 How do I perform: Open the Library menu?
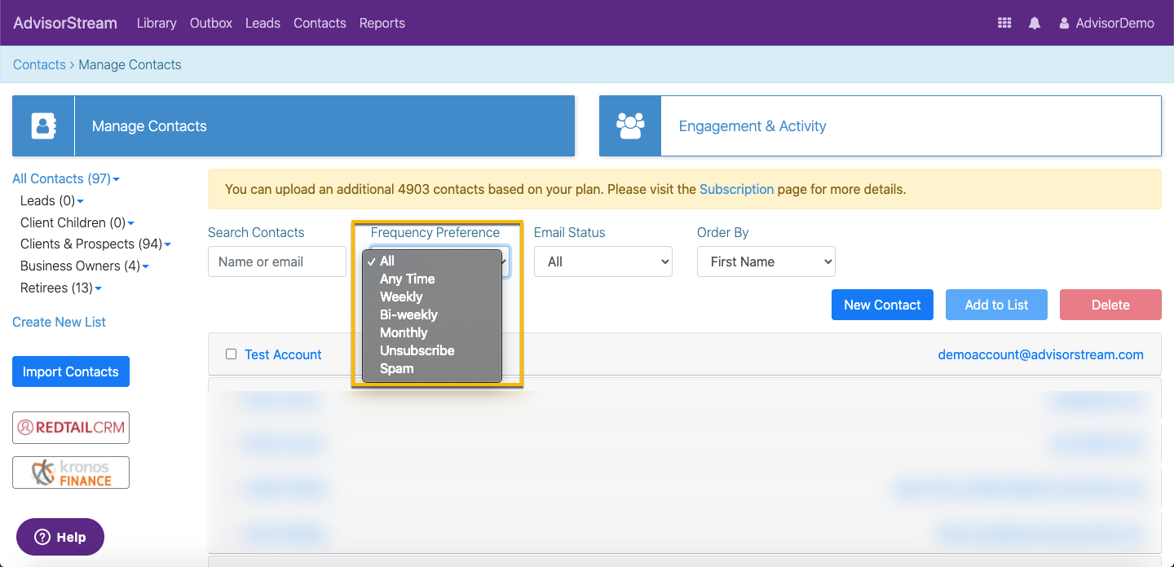(x=157, y=23)
